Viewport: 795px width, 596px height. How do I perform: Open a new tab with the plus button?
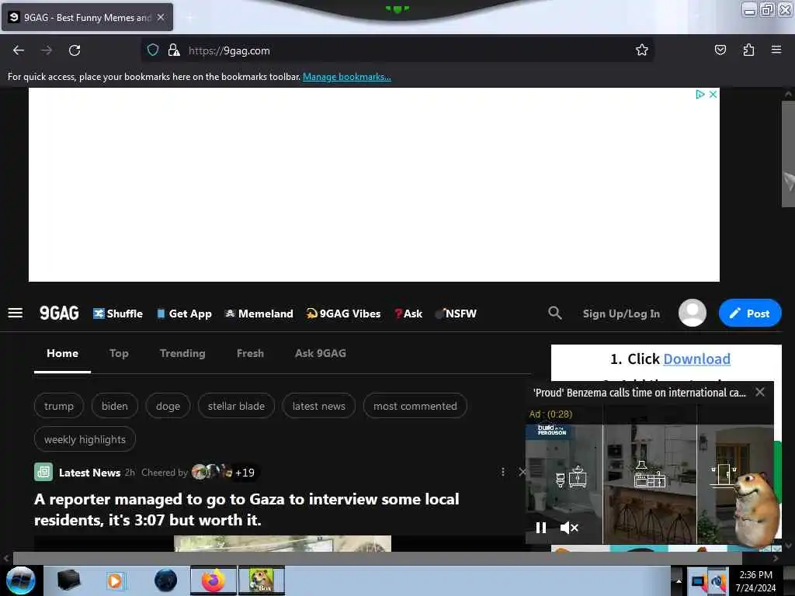tap(189, 18)
